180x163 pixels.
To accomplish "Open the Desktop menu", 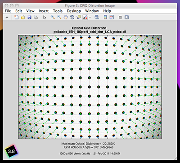I will (74, 11).
